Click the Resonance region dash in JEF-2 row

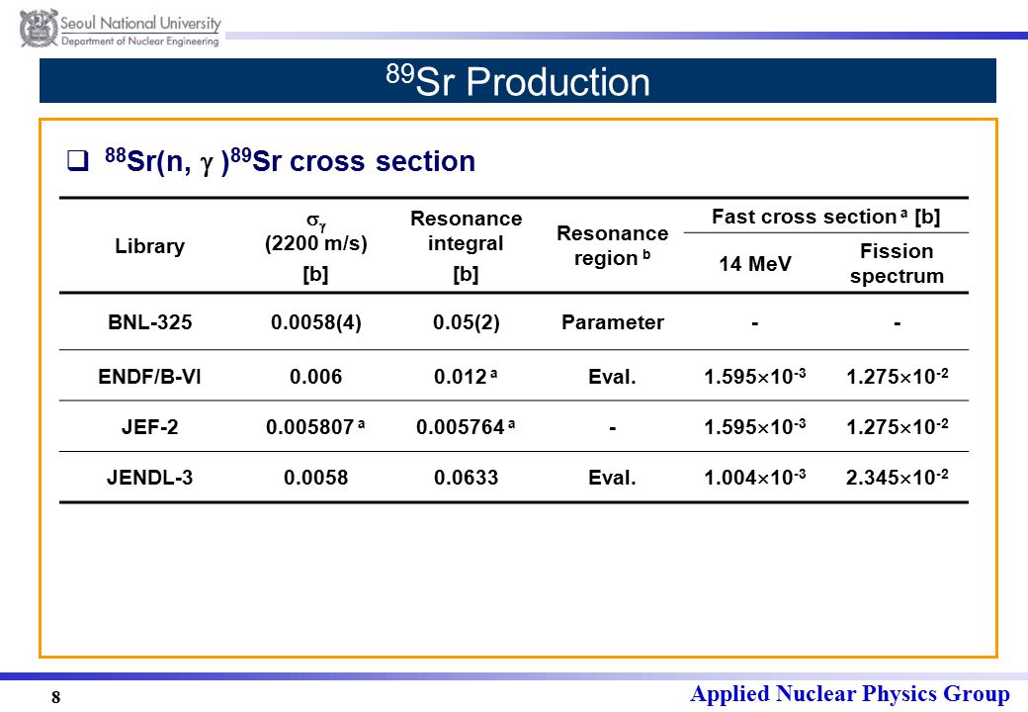pos(612,429)
